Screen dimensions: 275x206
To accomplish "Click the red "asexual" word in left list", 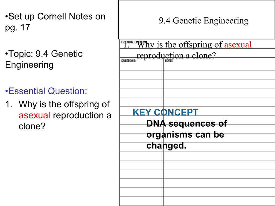I will (x=34, y=115).
